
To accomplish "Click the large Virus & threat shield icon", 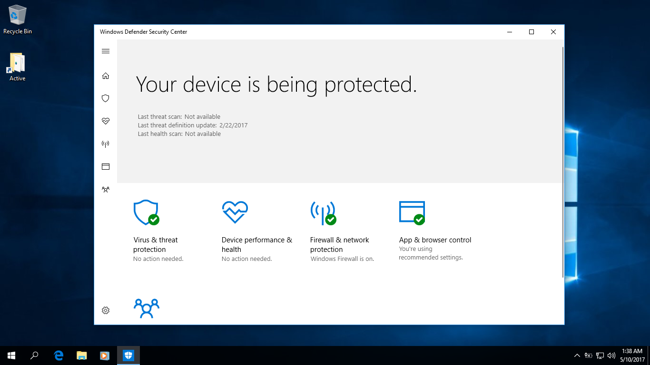I will 146,212.
